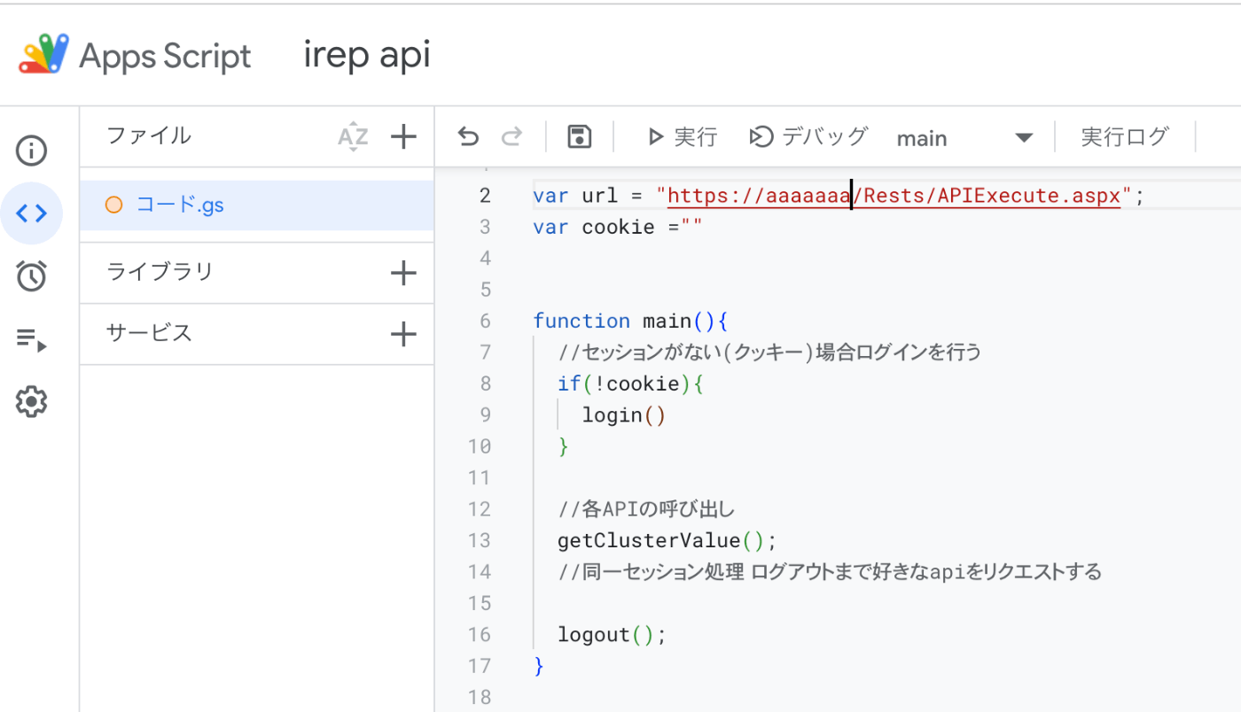Click the unsaved-changes dot on コード.gs

click(113, 204)
